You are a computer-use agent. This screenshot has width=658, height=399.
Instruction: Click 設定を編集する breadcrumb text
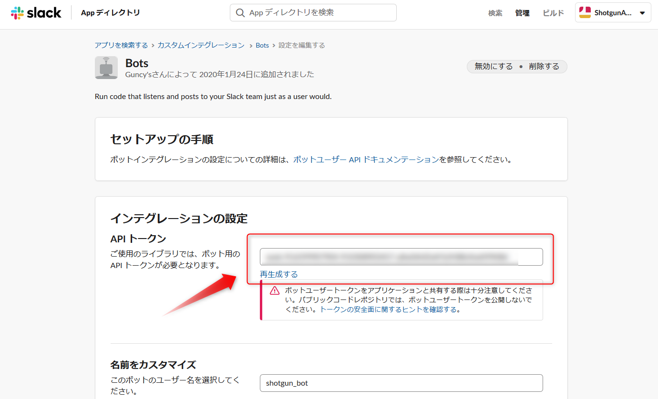[302, 45]
